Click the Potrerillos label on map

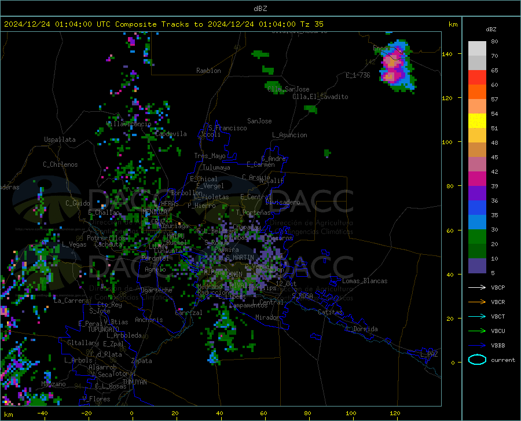click(x=106, y=238)
